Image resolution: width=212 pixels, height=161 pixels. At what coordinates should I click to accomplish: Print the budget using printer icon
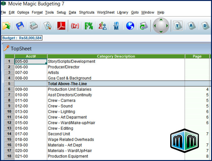point(34,26)
